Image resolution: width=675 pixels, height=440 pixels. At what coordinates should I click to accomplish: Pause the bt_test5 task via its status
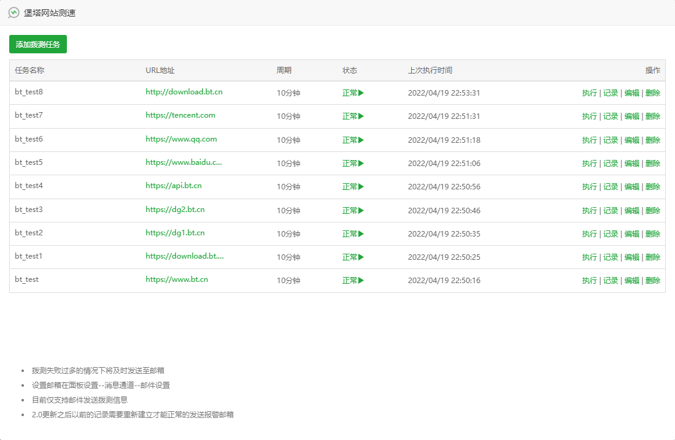pyautogui.click(x=353, y=163)
